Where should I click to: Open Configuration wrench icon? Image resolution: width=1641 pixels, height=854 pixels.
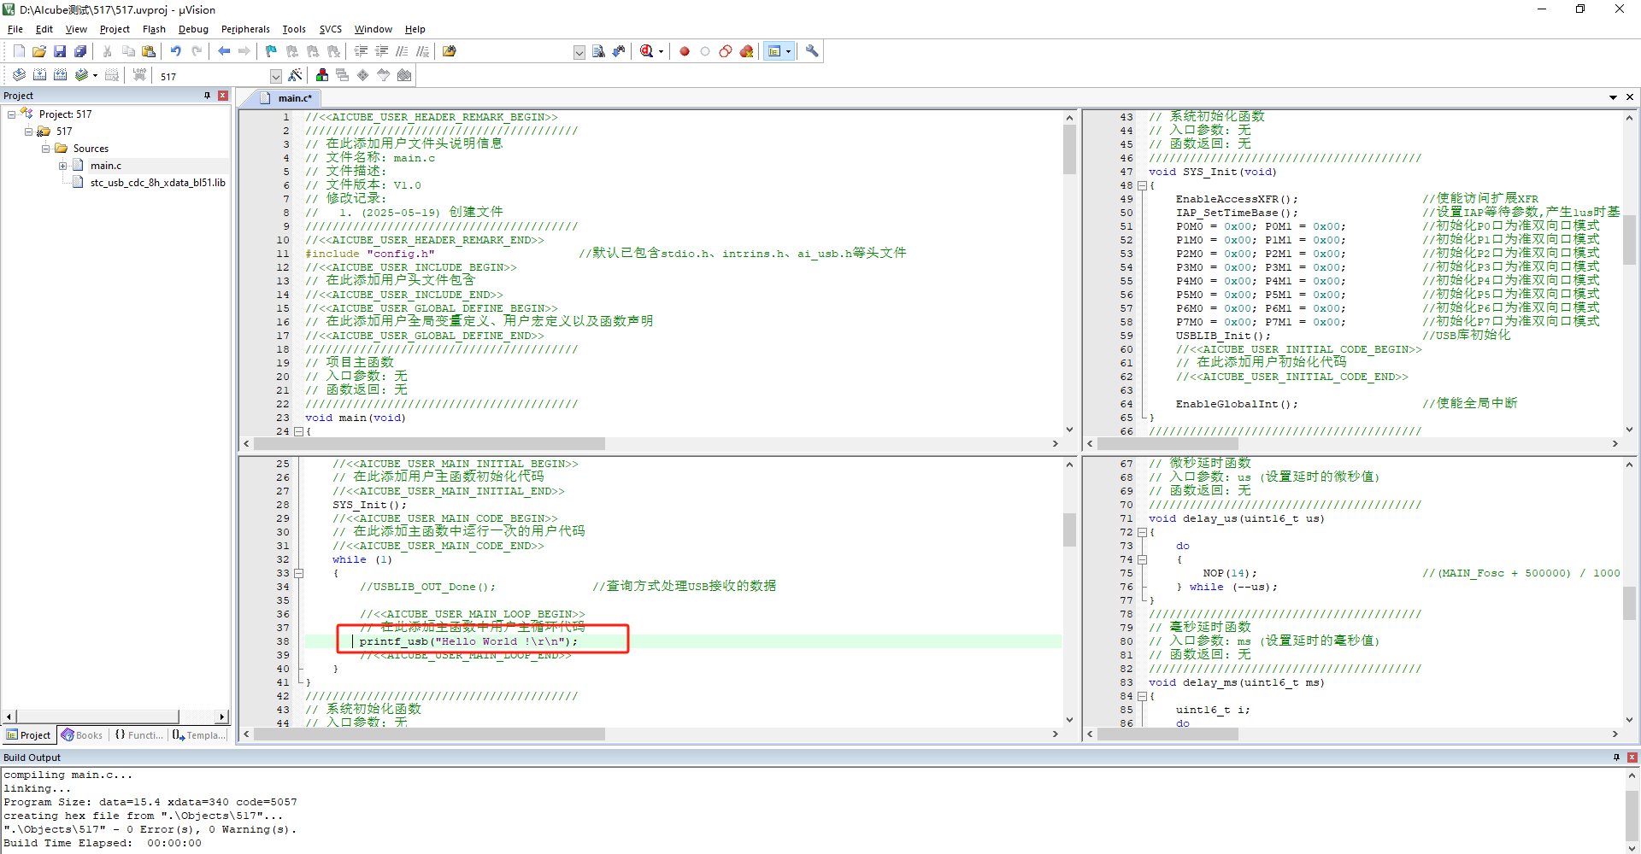[812, 51]
